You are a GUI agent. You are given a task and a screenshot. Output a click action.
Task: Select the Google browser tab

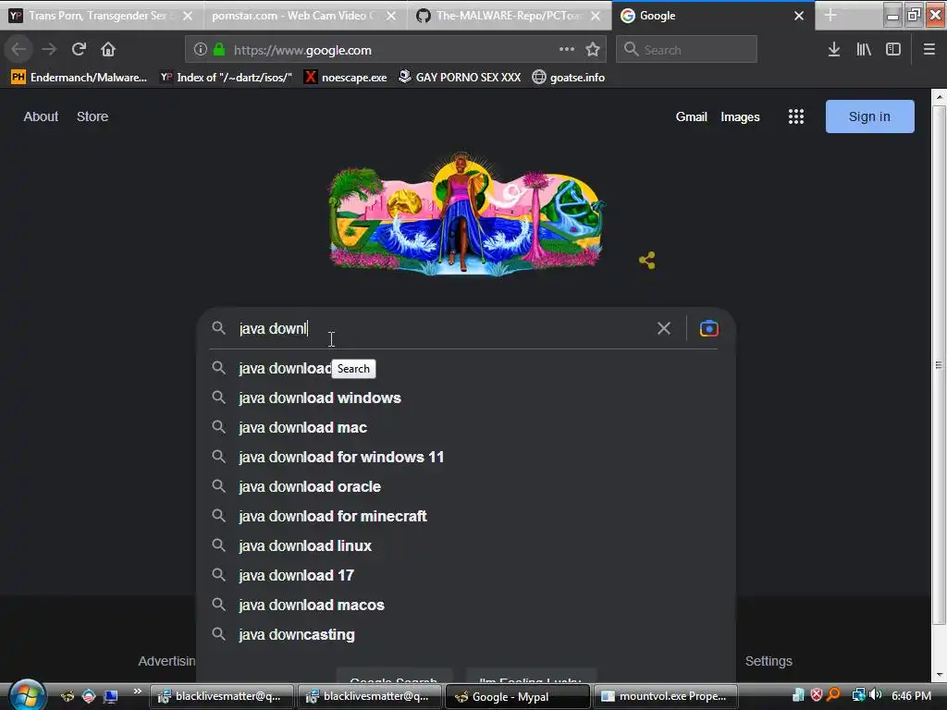pyautogui.click(x=713, y=16)
